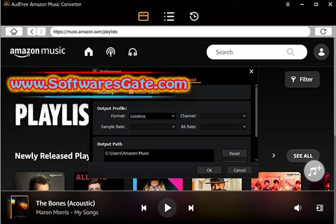This screenshot has height=224, width=336.
Task: Skip to previous track
Action: pos(144,208)
